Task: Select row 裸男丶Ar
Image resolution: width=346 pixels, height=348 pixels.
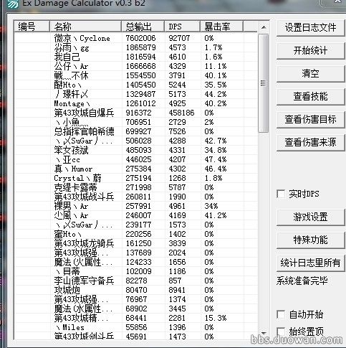Action: (x=136, y=206)
